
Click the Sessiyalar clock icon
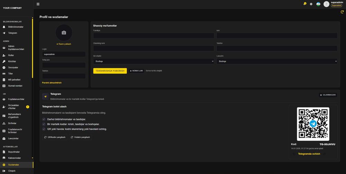(x=4, y=68)
